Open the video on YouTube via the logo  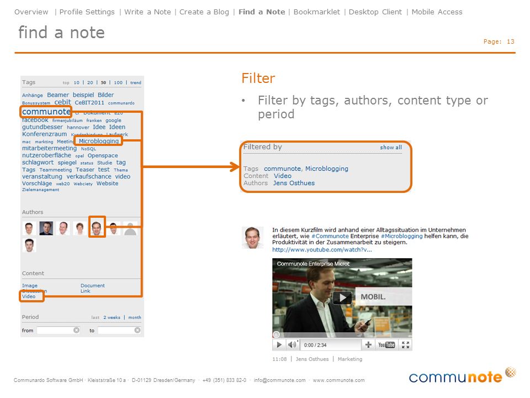click(x=386, y=345)
